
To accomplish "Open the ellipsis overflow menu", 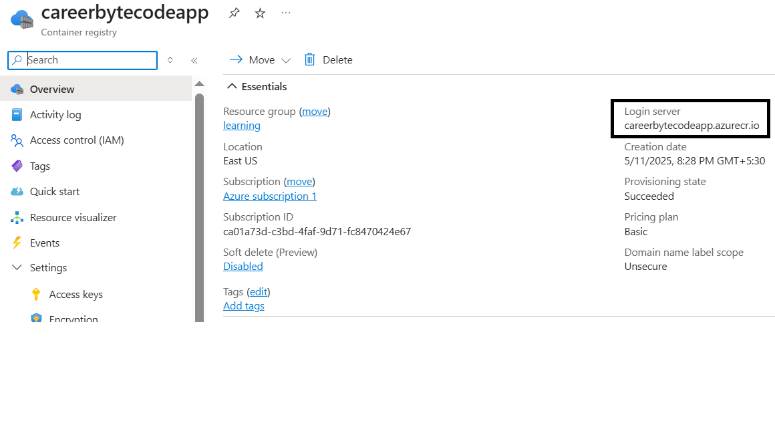I will [x=286, y=12].
